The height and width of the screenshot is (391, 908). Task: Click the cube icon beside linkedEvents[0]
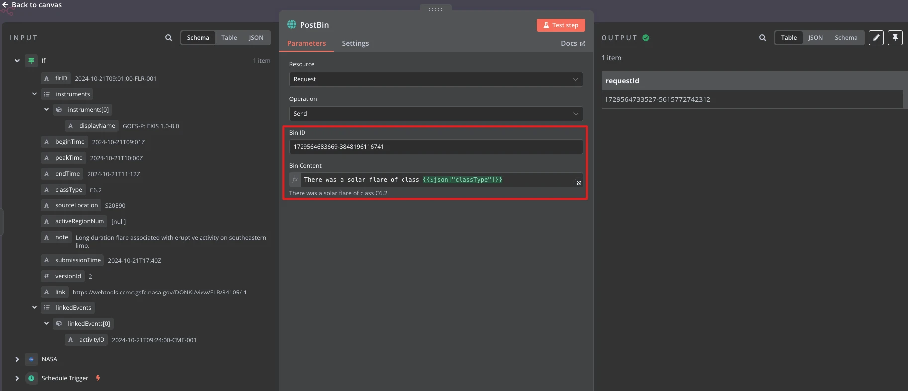pyautogui.click(x=59, y=324)
